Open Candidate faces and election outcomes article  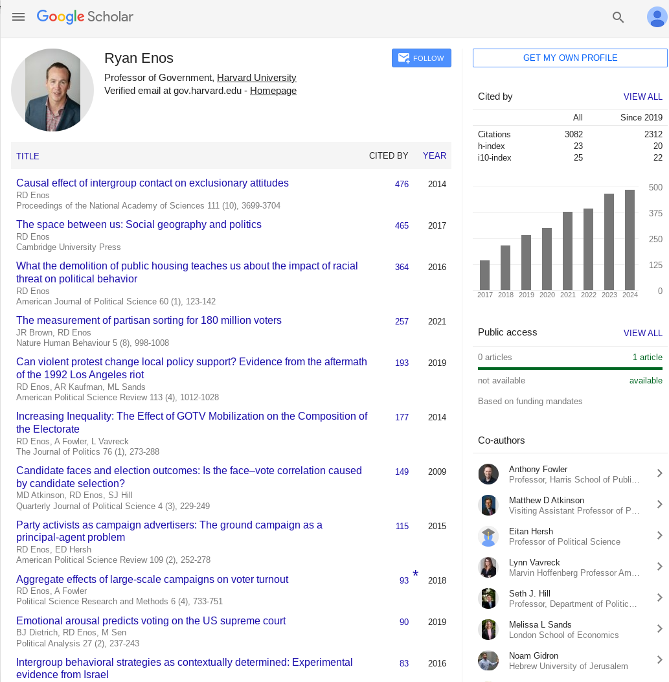[188, 477]
